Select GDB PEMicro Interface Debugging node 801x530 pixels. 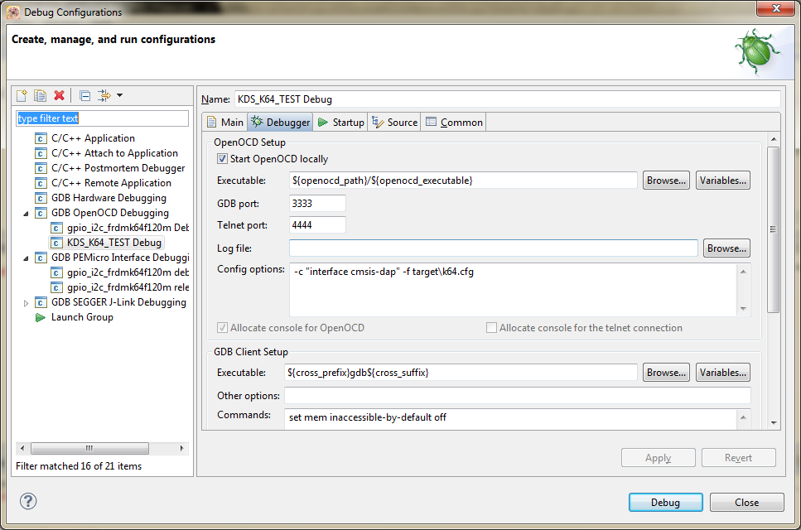120,258
